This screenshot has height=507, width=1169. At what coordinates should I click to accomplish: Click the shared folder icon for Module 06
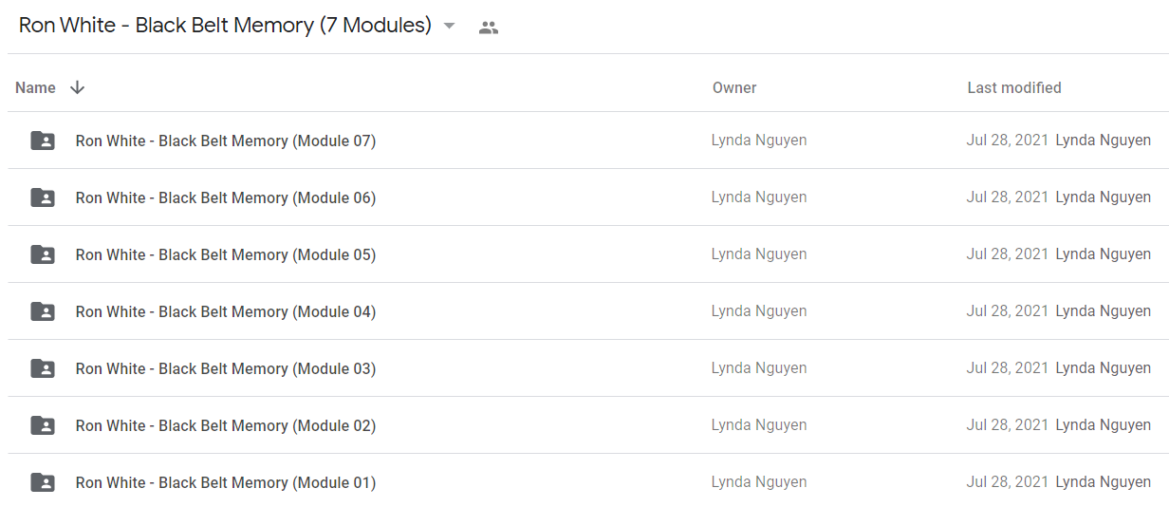[43, 197]
